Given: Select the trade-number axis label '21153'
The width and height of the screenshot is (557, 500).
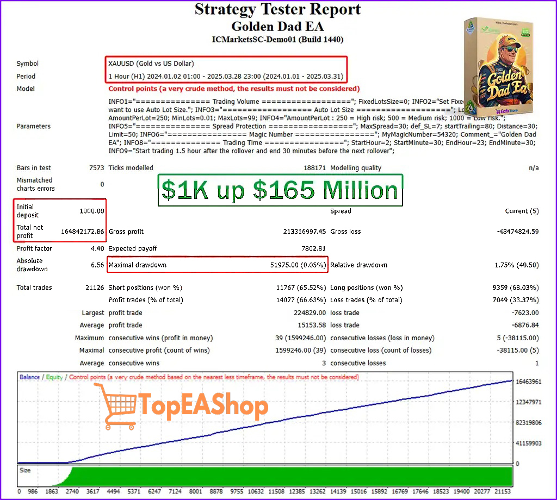Looking at the screenshot, I should click(502, 491).
